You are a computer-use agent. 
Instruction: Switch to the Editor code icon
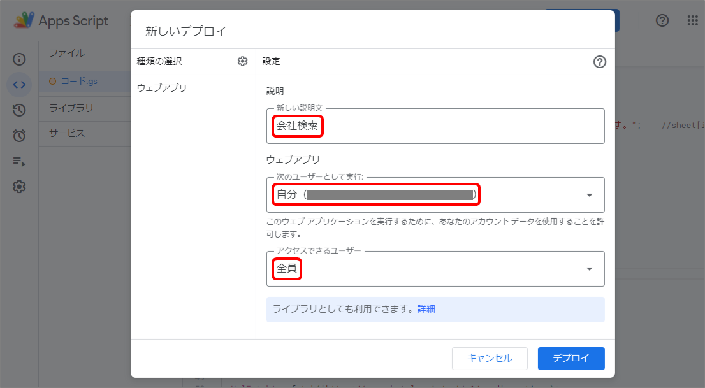click(x=19, y=85)
